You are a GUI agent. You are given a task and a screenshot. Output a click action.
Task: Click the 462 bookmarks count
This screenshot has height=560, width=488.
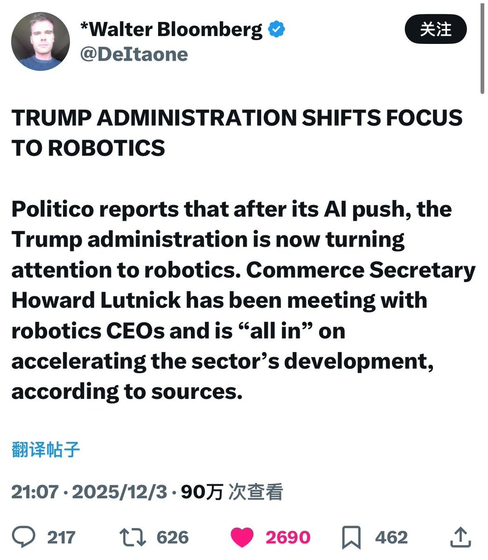pyautogui.click(x=391, y=537)
